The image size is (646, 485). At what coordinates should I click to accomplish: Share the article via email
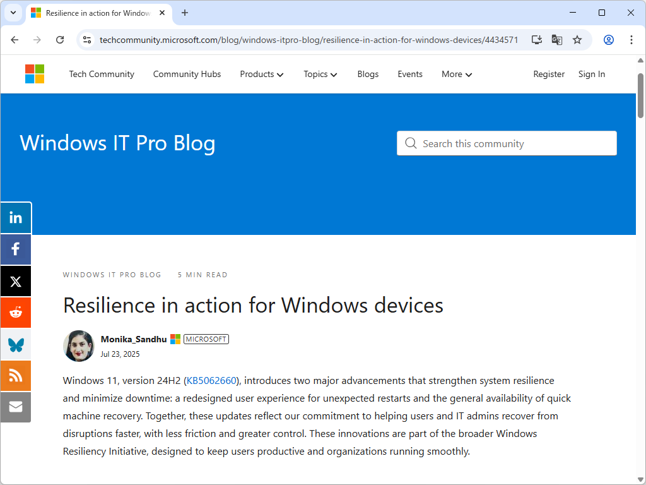click(15, 407)
